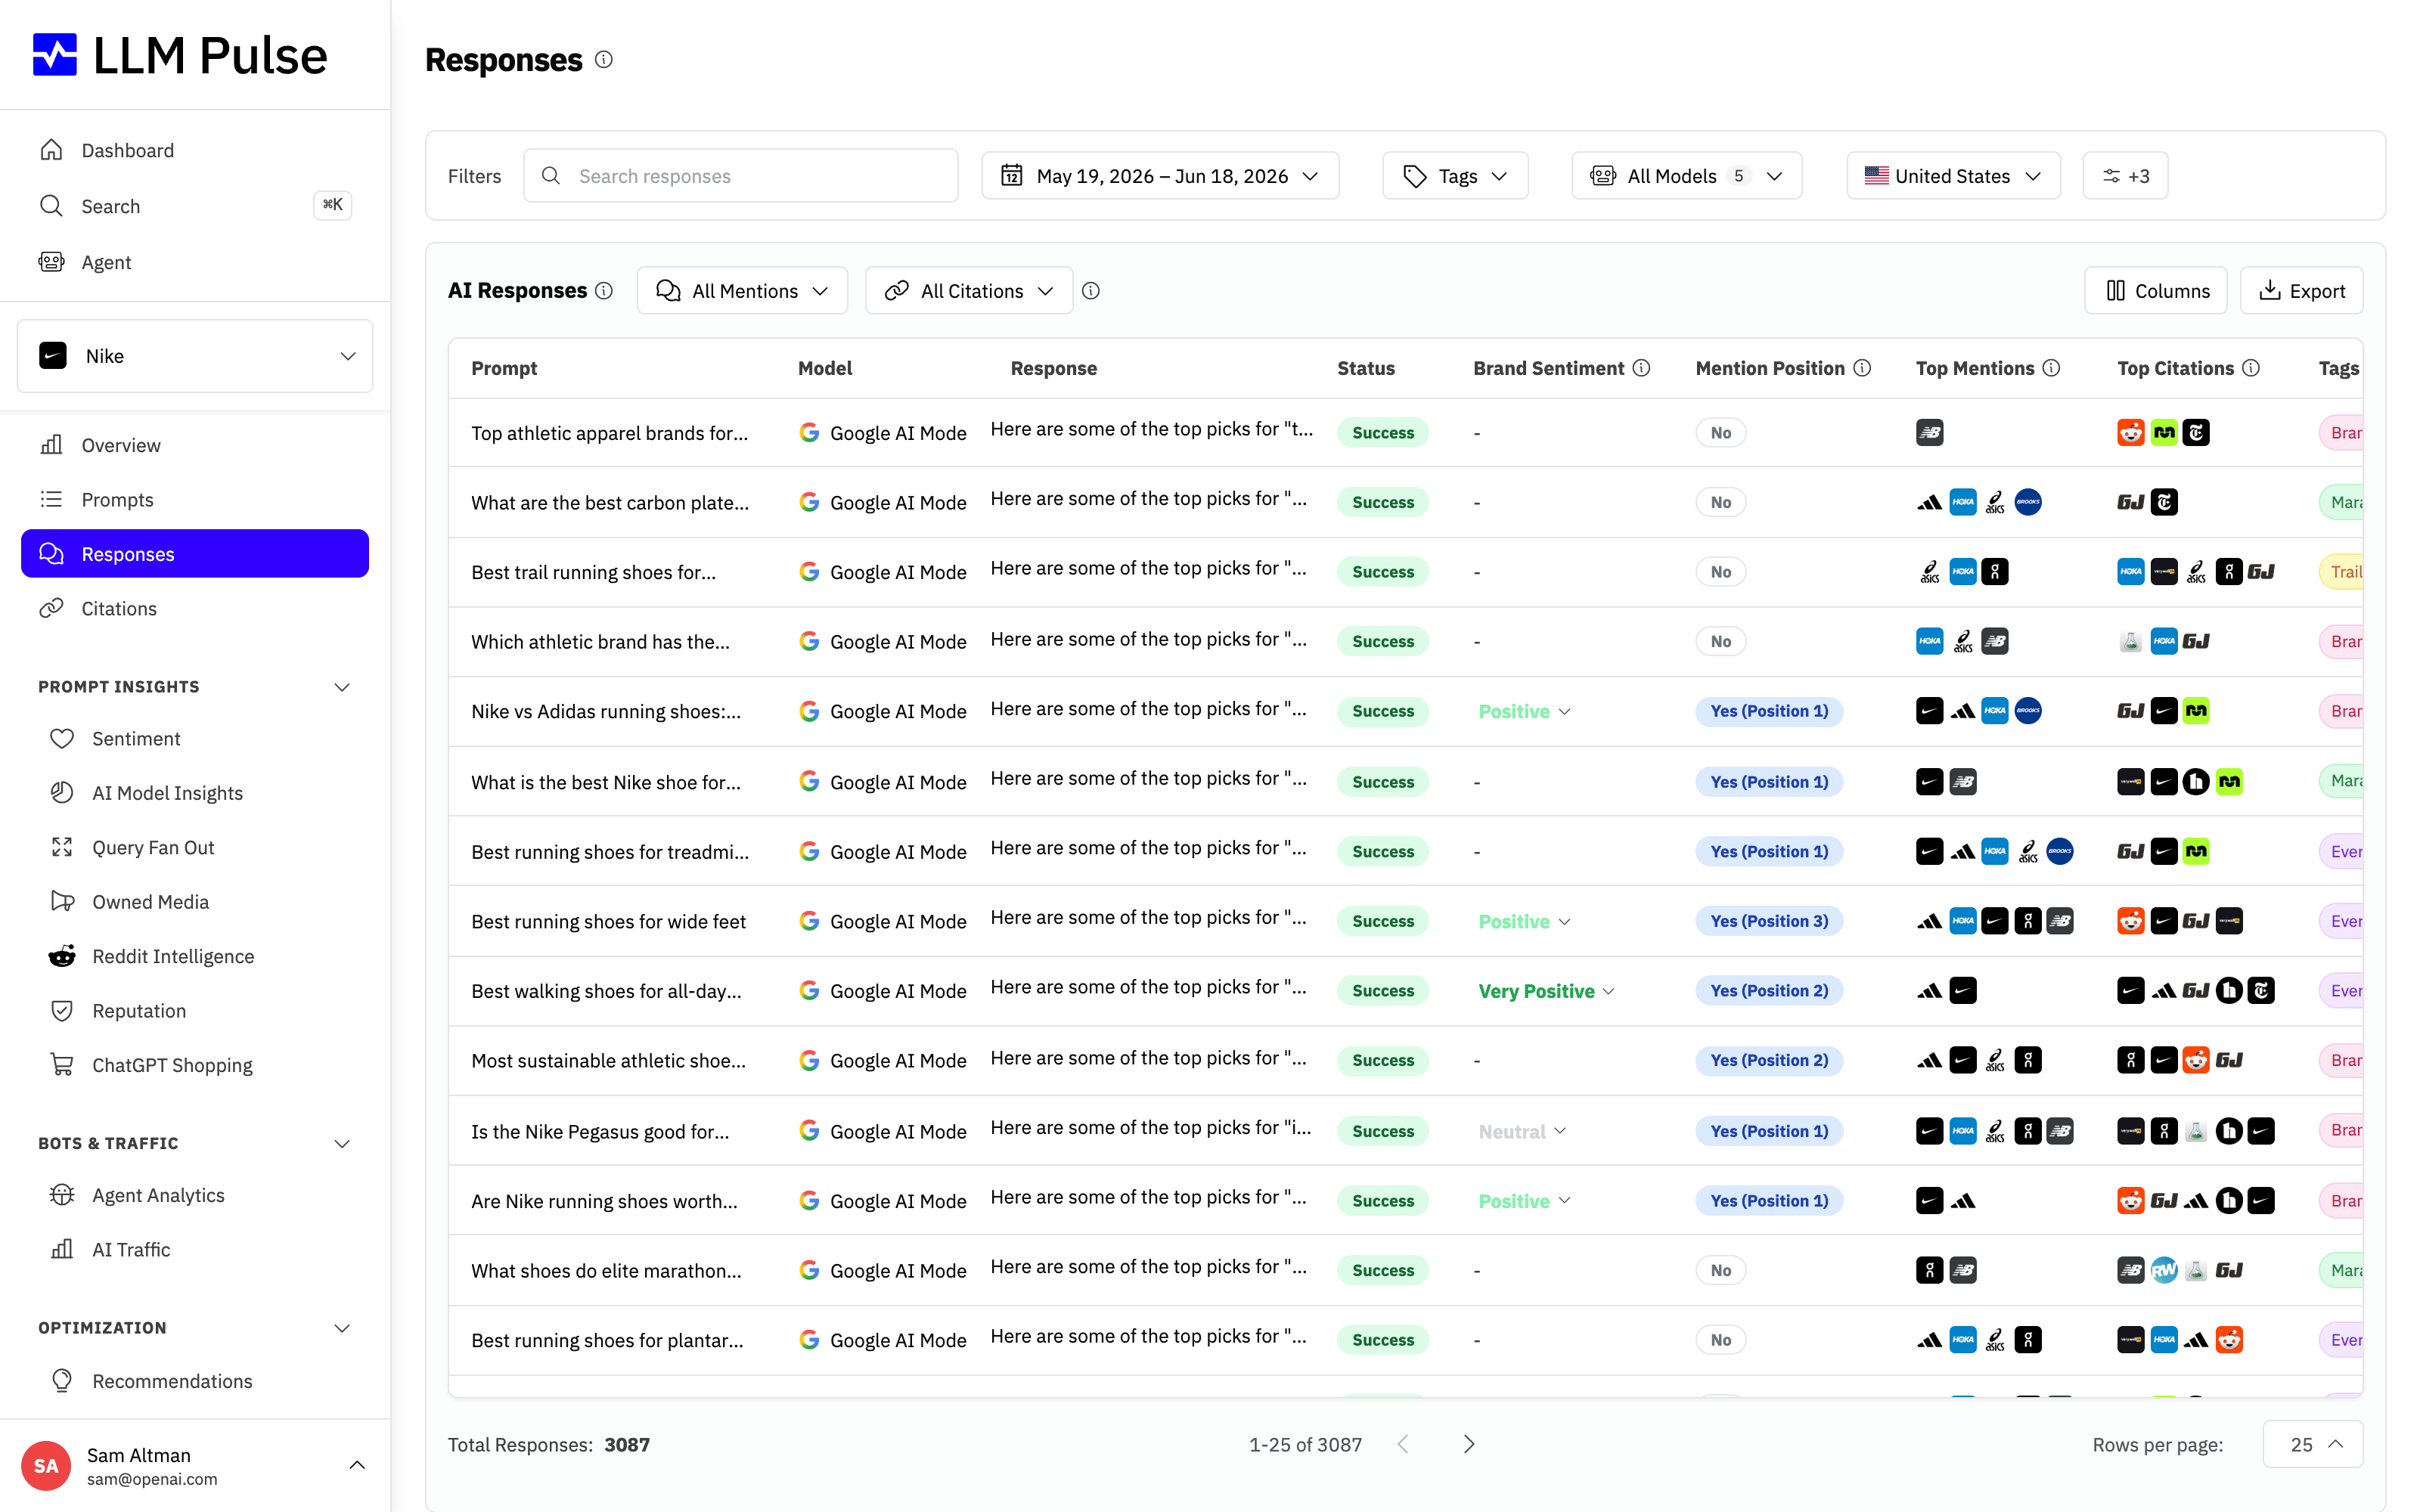Click the ChatGPT Shopping cart icon
The height and width of the screenshot is (1512, 2420).
tap(62, 1065)
